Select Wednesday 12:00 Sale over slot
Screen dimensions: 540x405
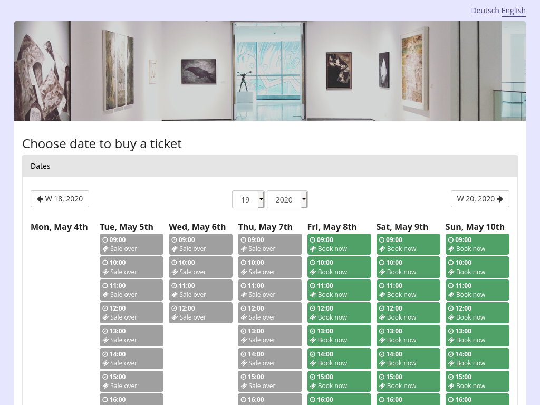point(200,313)
